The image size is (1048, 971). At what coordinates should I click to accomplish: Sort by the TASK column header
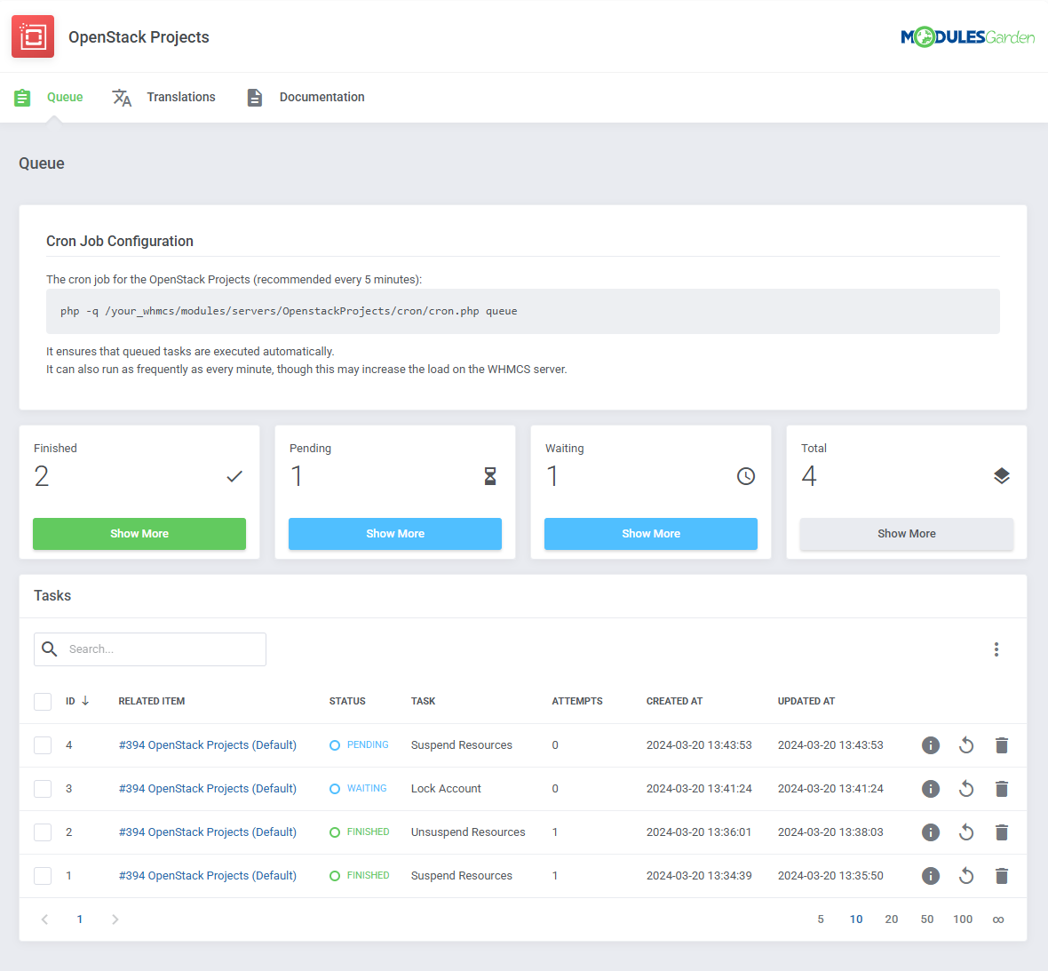pyautogui.click(x=423, y=701)
